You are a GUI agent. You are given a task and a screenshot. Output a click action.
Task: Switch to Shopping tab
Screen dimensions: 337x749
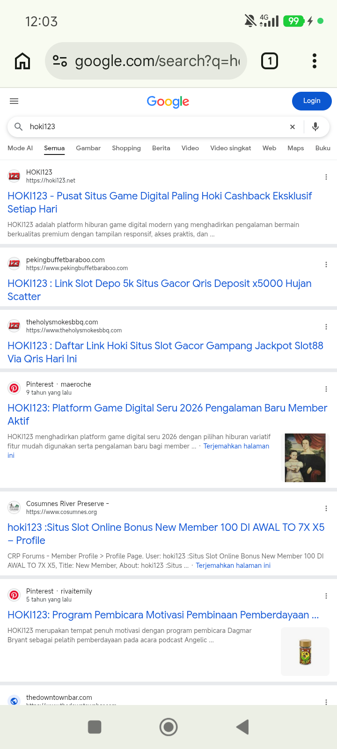point(126,148)
